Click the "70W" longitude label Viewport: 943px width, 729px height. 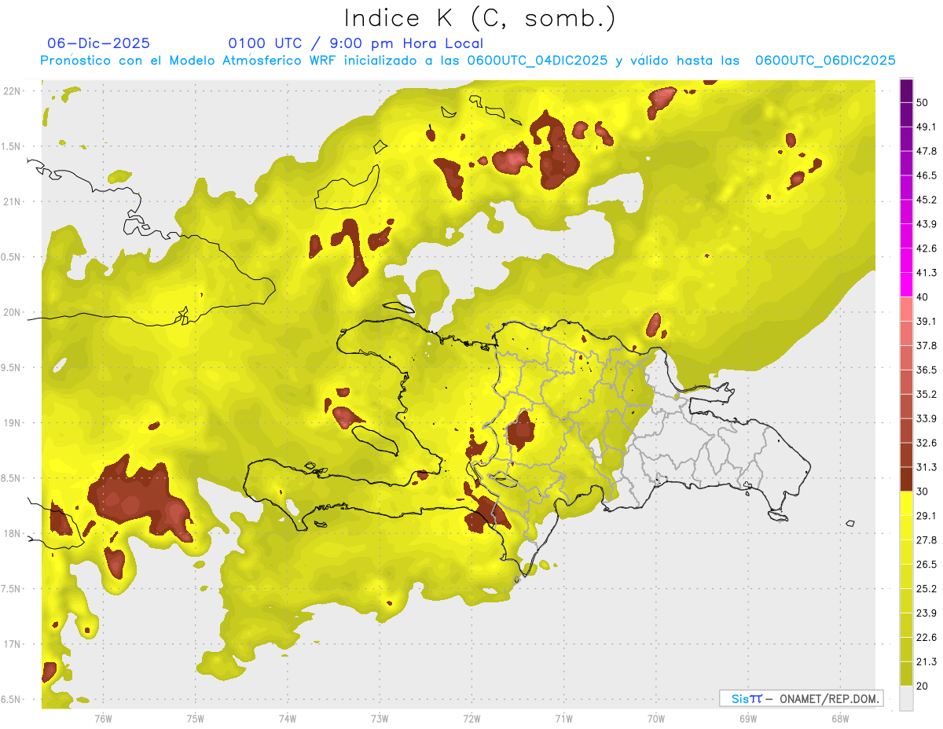pyautogui.click(x=656, y=718)
